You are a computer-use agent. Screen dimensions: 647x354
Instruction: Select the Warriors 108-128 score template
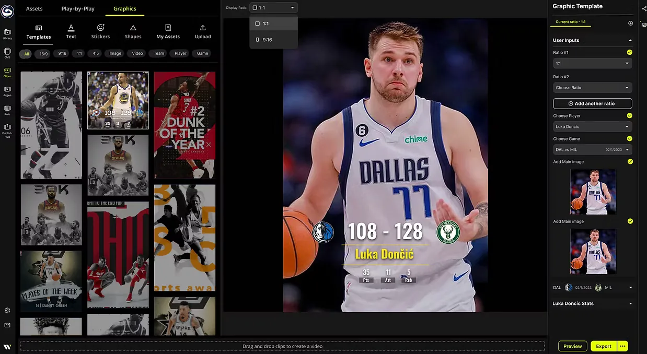(x=118, y=100)
